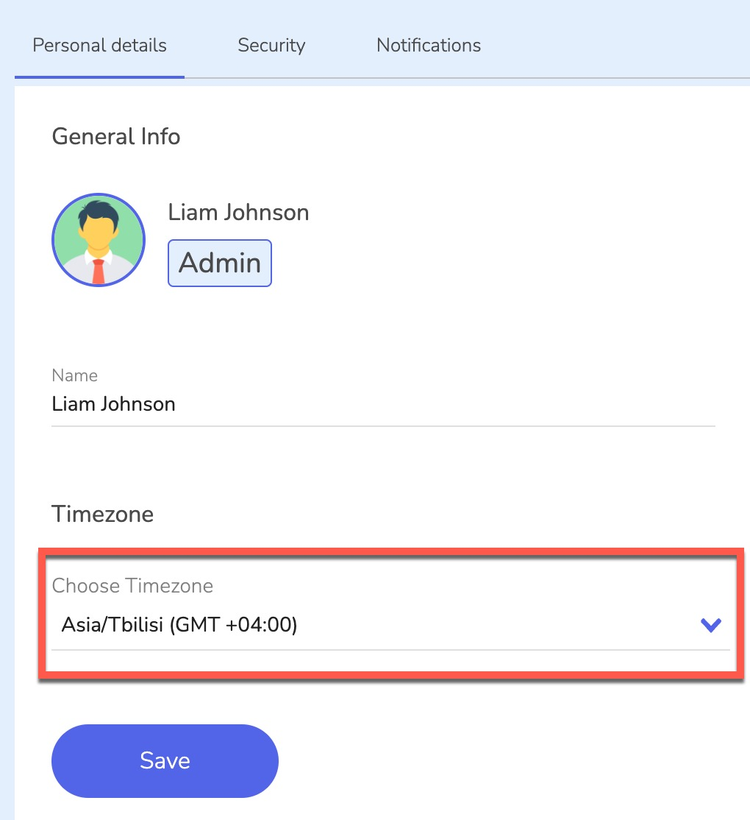Select the Personal details tab
The width and height of the screenshot is (750, 820).
(100, 46)
